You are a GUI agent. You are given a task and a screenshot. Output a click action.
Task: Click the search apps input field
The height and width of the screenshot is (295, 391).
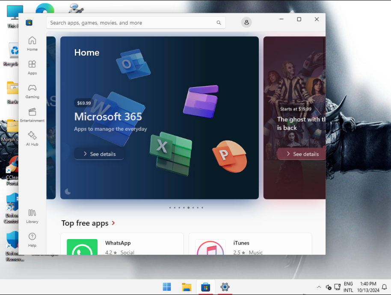tap(136, 23)
